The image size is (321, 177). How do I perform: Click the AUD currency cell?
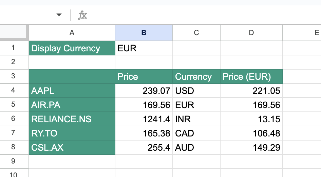coord(196,147)
